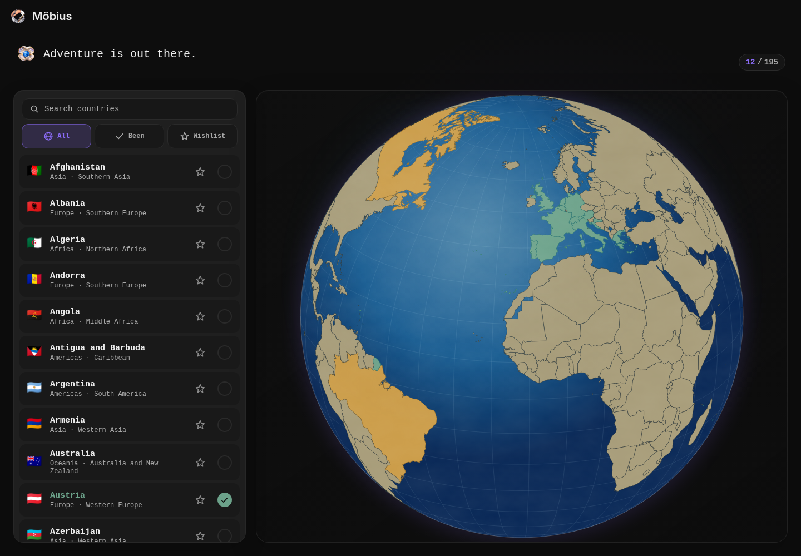Click the 12 / 195 counter badge
This screenshot has width=801, height=556.
coord(762,62)
